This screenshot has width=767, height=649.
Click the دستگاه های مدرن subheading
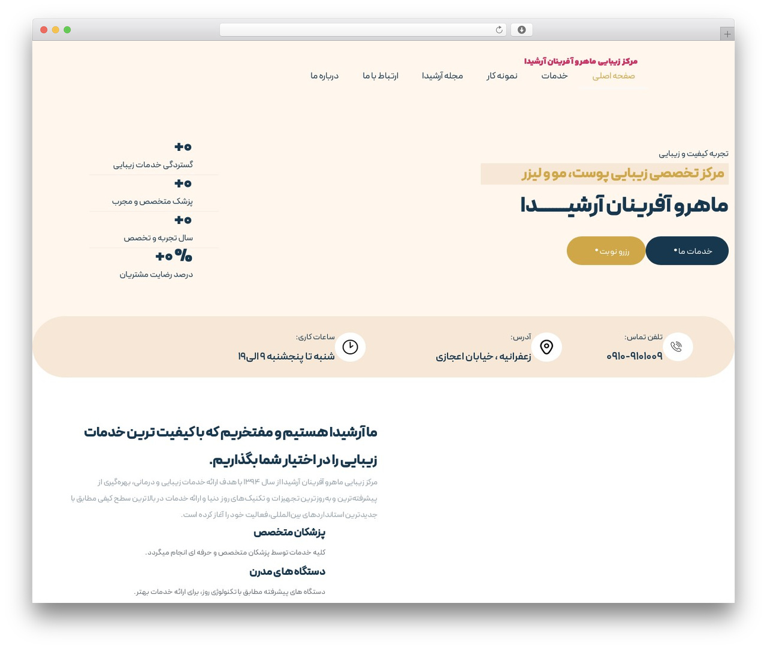[288, 571]
